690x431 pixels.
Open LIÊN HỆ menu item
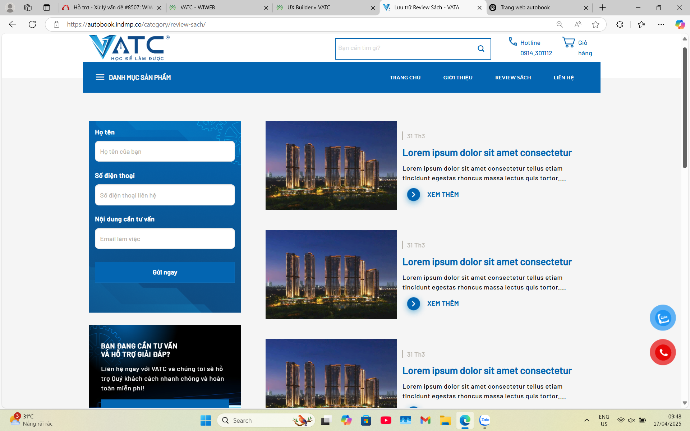[563, 78]
